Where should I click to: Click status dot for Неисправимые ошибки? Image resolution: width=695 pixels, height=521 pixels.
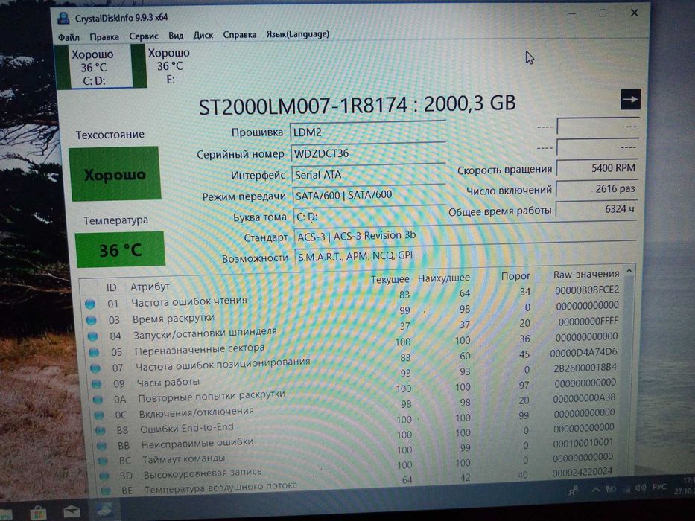pyautogui.click(x=101, y=446)
